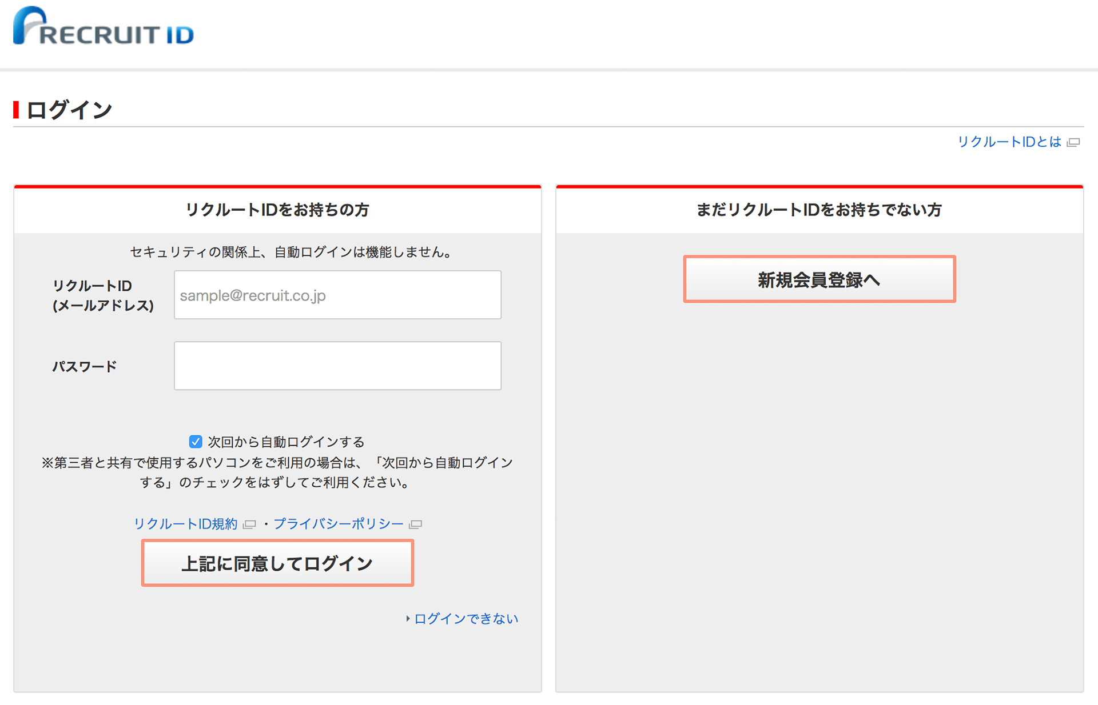Click the 次回から自動ログインする label text

(286, 442)
